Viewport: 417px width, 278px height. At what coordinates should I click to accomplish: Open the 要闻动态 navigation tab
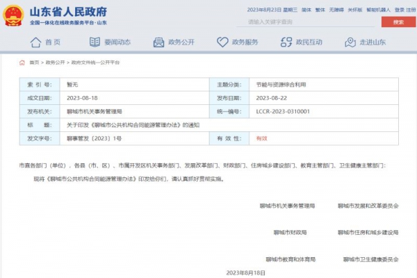[x=118, y=42]
